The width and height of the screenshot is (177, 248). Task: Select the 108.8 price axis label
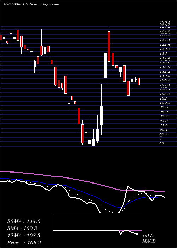point(165,80)
